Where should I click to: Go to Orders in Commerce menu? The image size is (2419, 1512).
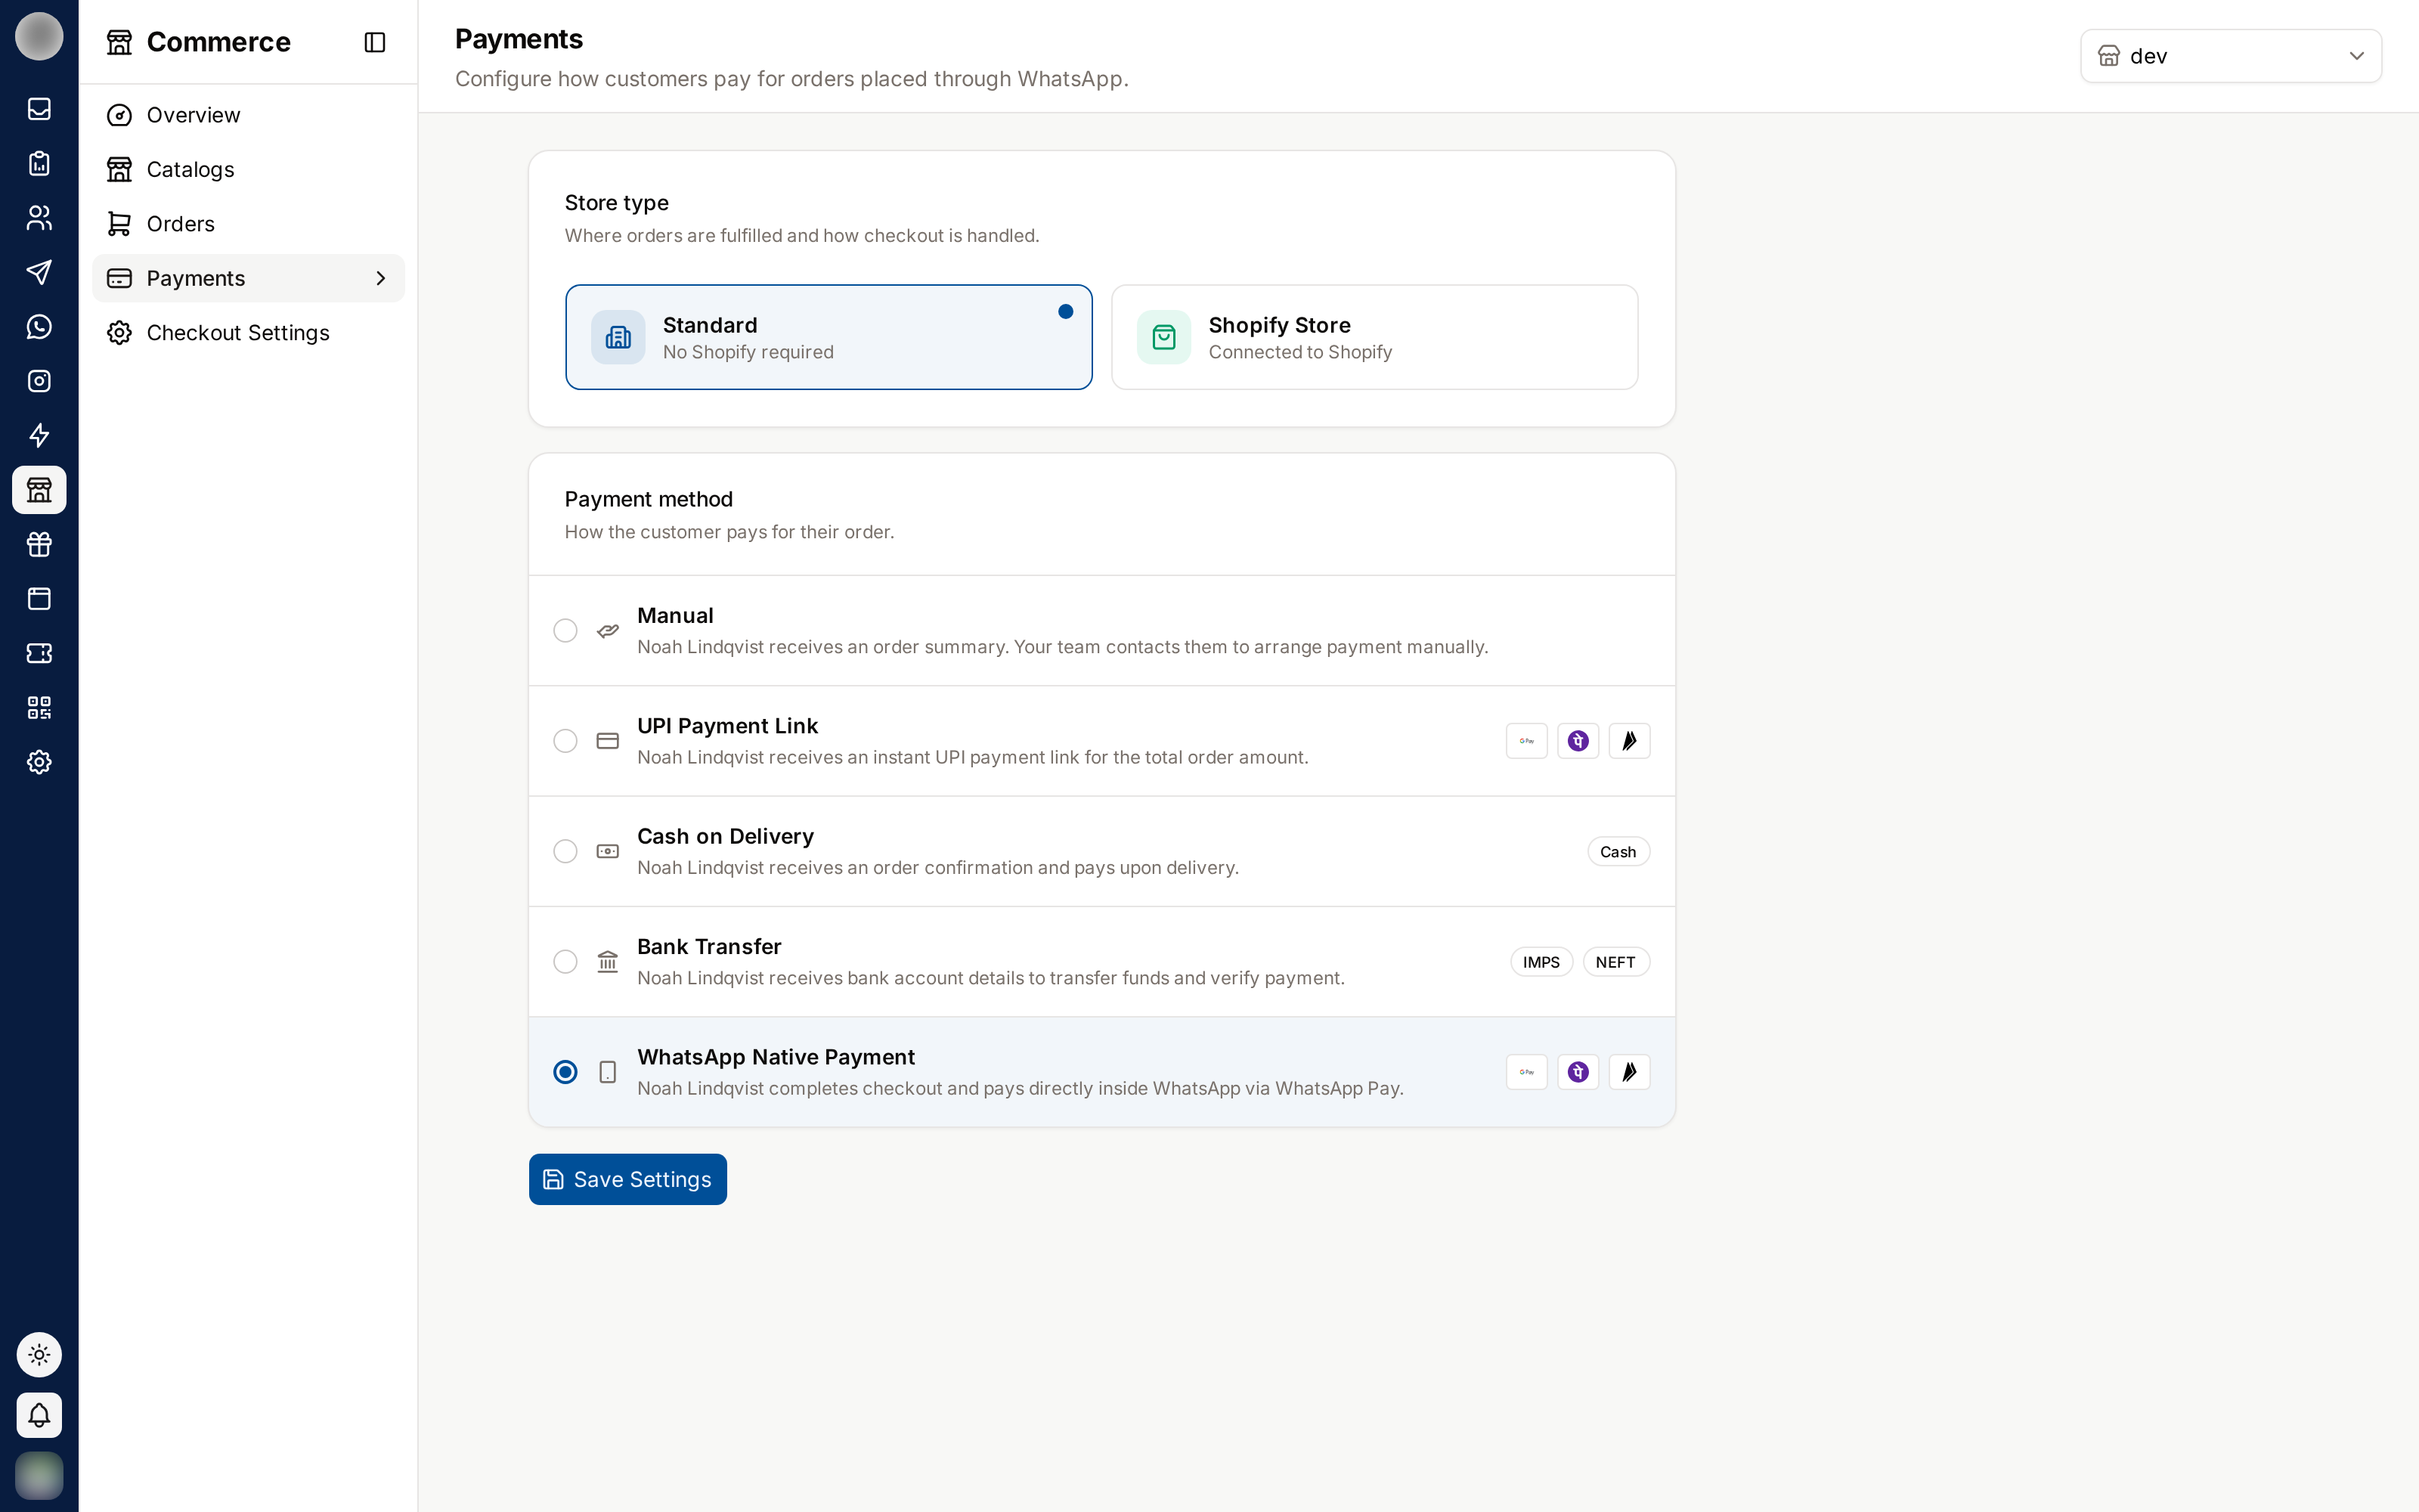coord(249,224)
